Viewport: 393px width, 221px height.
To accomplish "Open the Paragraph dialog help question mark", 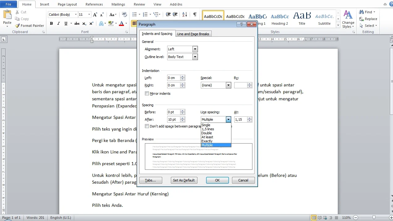I will (241, 24).
